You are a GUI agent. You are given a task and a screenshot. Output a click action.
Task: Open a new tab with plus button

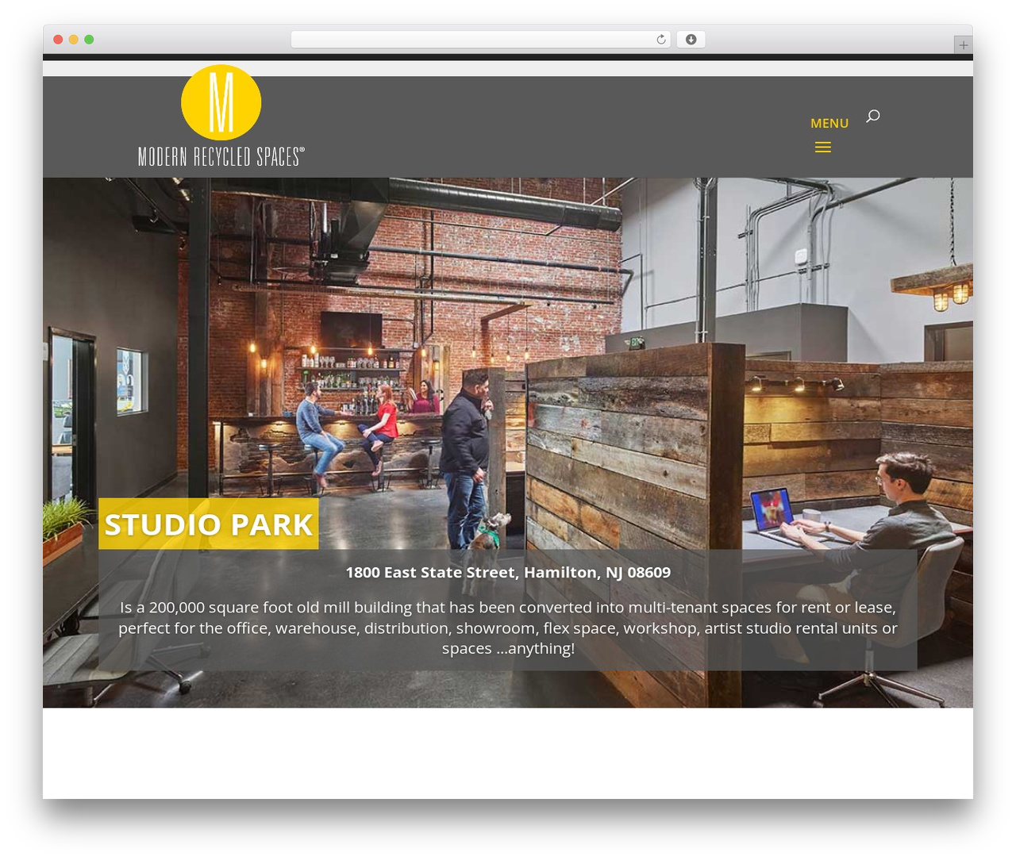[x=964, y=45]
